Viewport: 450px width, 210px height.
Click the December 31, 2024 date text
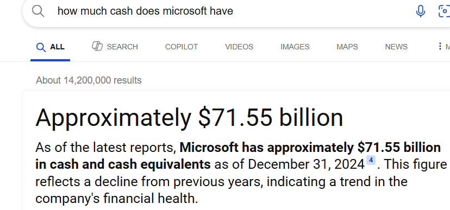tap(306, 164)
